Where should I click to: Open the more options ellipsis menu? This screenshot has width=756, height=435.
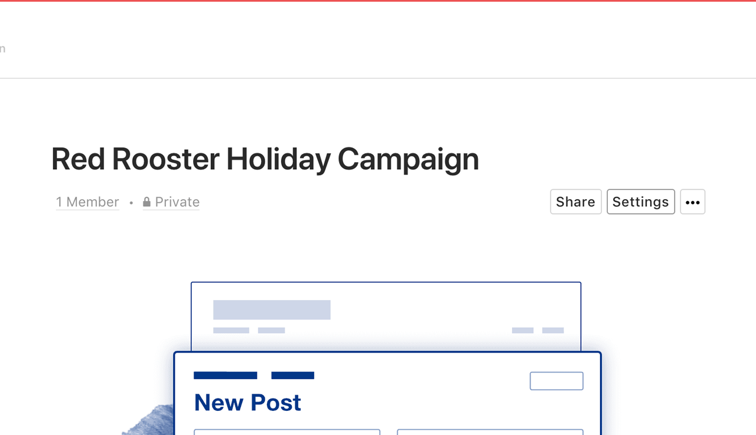[x=692, y=202]
